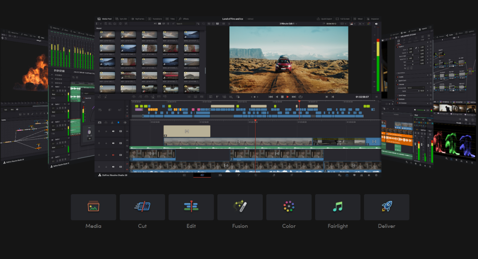Open the Media page button
The height and width of the screenshot is (259, 478).
point(93,207)
